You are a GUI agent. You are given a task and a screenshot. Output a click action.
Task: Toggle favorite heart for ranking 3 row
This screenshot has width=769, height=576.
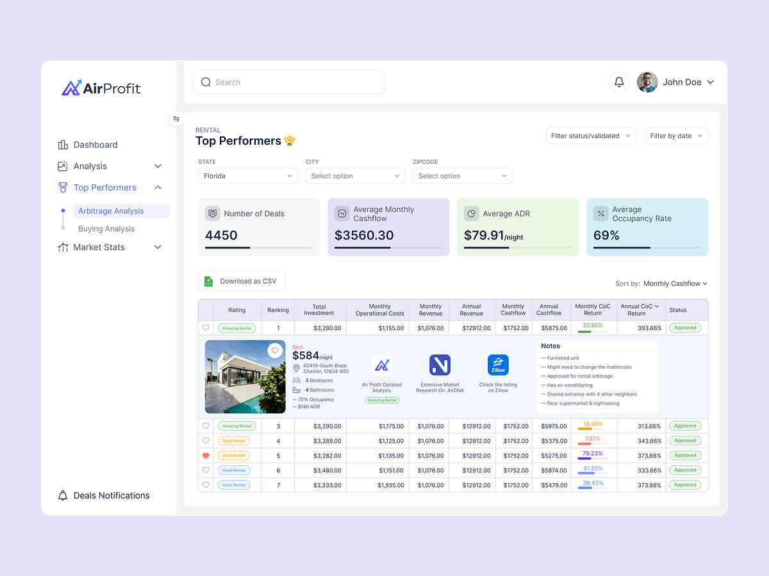[206, 426]
